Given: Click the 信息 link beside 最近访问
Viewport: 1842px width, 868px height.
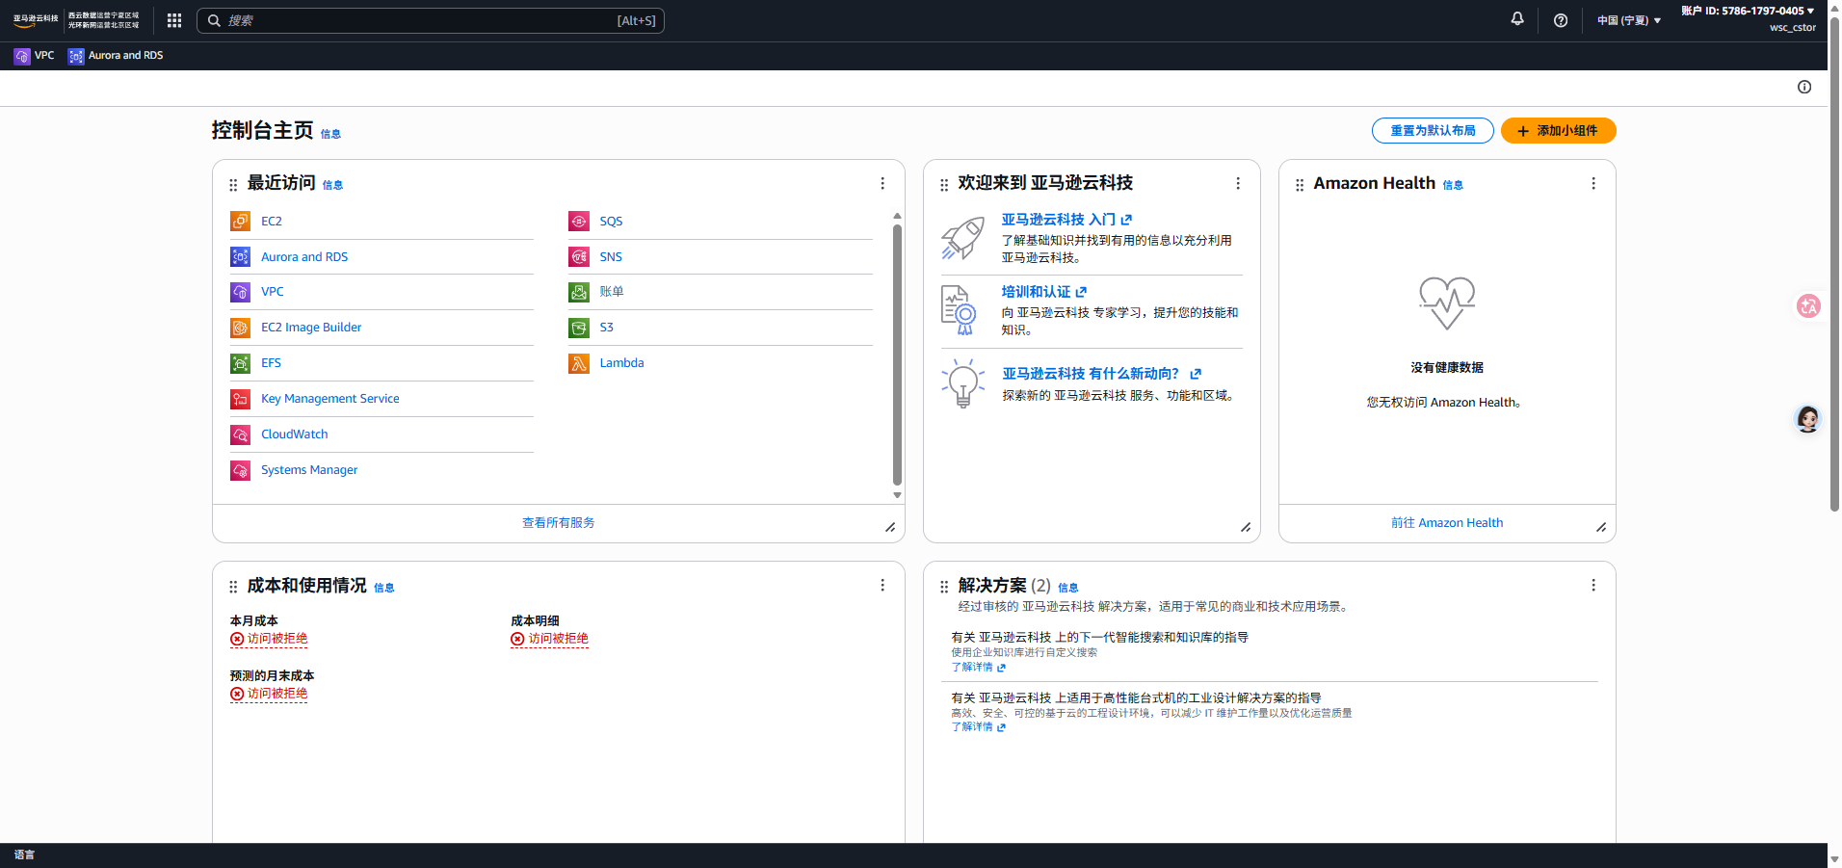Looking at the screenshot, I should point(332,185).
